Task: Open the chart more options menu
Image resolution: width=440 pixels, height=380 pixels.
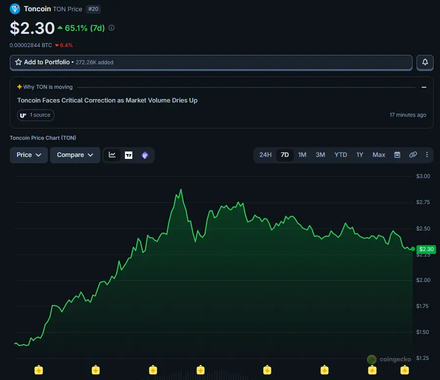Action: pyautogui.click(x=427, y=155)
